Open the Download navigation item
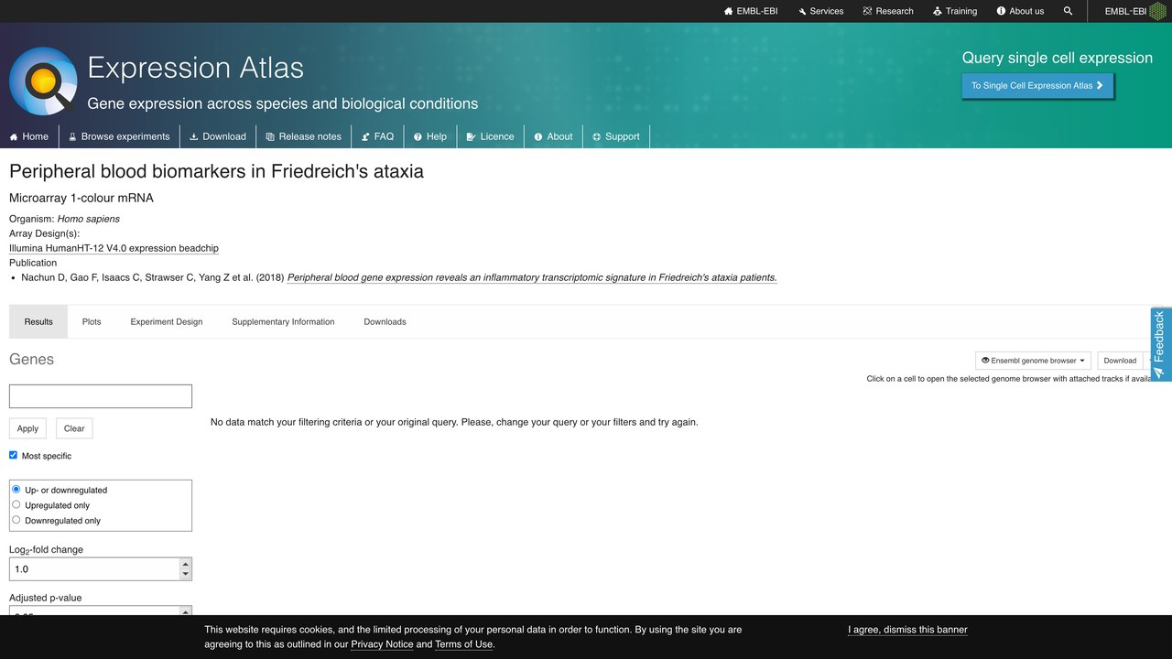Viewport: 1172px width, 659px height. [218, 136]
